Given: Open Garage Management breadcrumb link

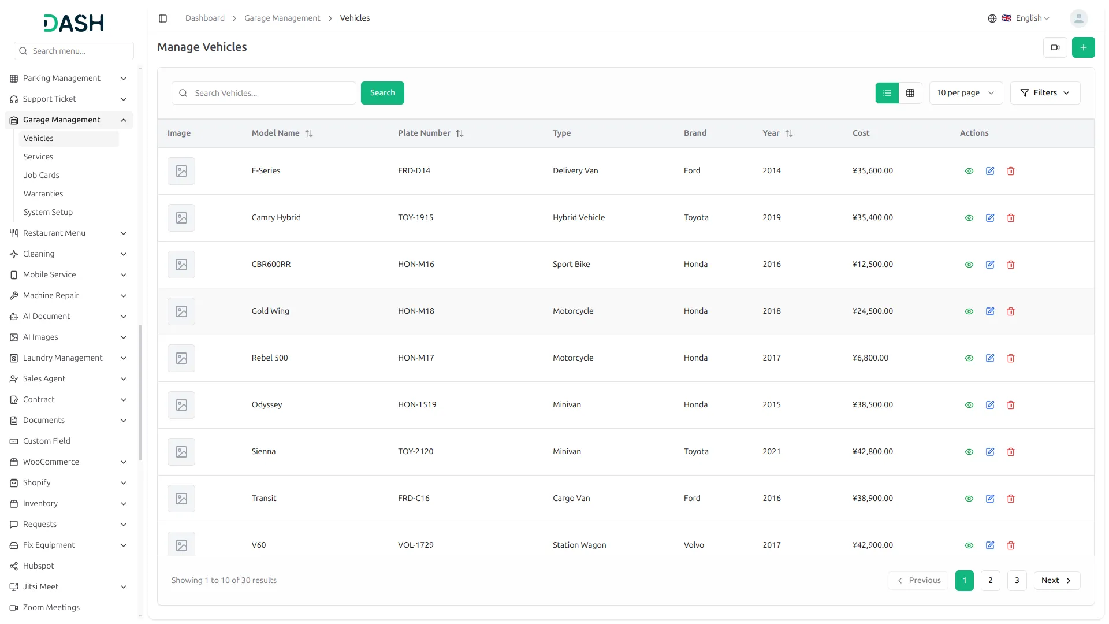Looking at the screenshot, I should coord(282,18).
